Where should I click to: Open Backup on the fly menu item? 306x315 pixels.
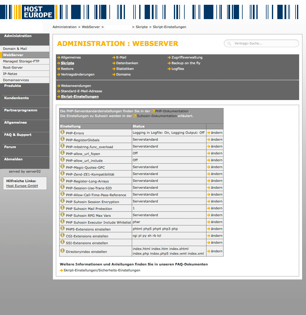click(x=186, y=63)
